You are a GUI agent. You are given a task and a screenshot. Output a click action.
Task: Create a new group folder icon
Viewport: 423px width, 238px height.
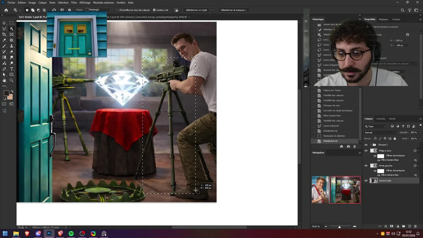[x=404, y=226]
